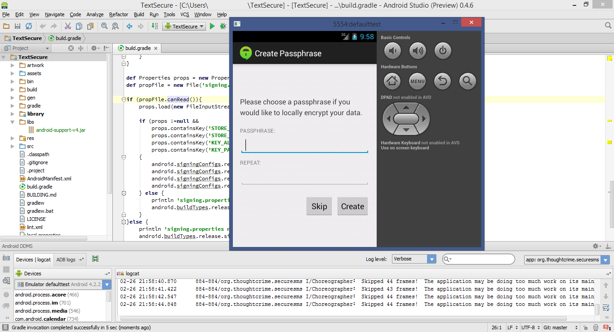Open the TextSecure run configuration dropdown
614x332 pixels.
[184, 27]
